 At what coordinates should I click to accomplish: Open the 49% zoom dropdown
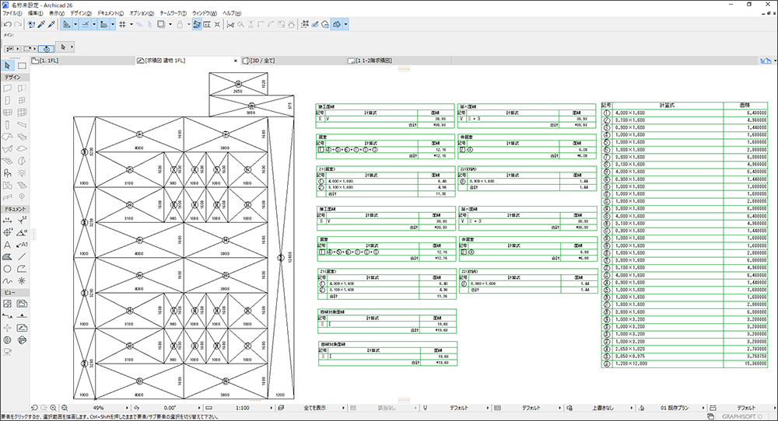[x=127, y=408]
